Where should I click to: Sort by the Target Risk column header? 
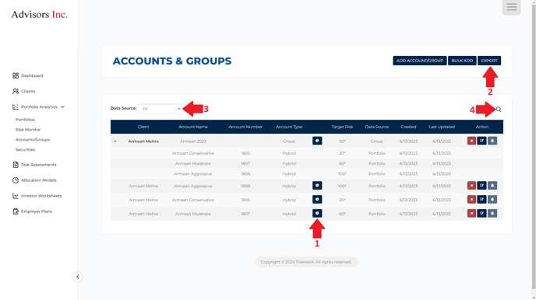pyautogui.click(x=342, y=127)
